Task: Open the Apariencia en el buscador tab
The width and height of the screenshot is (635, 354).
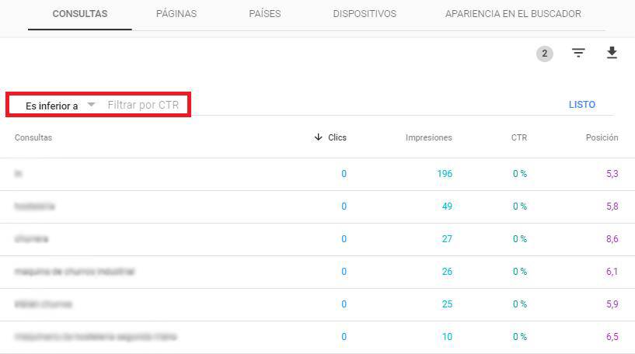Action: [513, 14]
